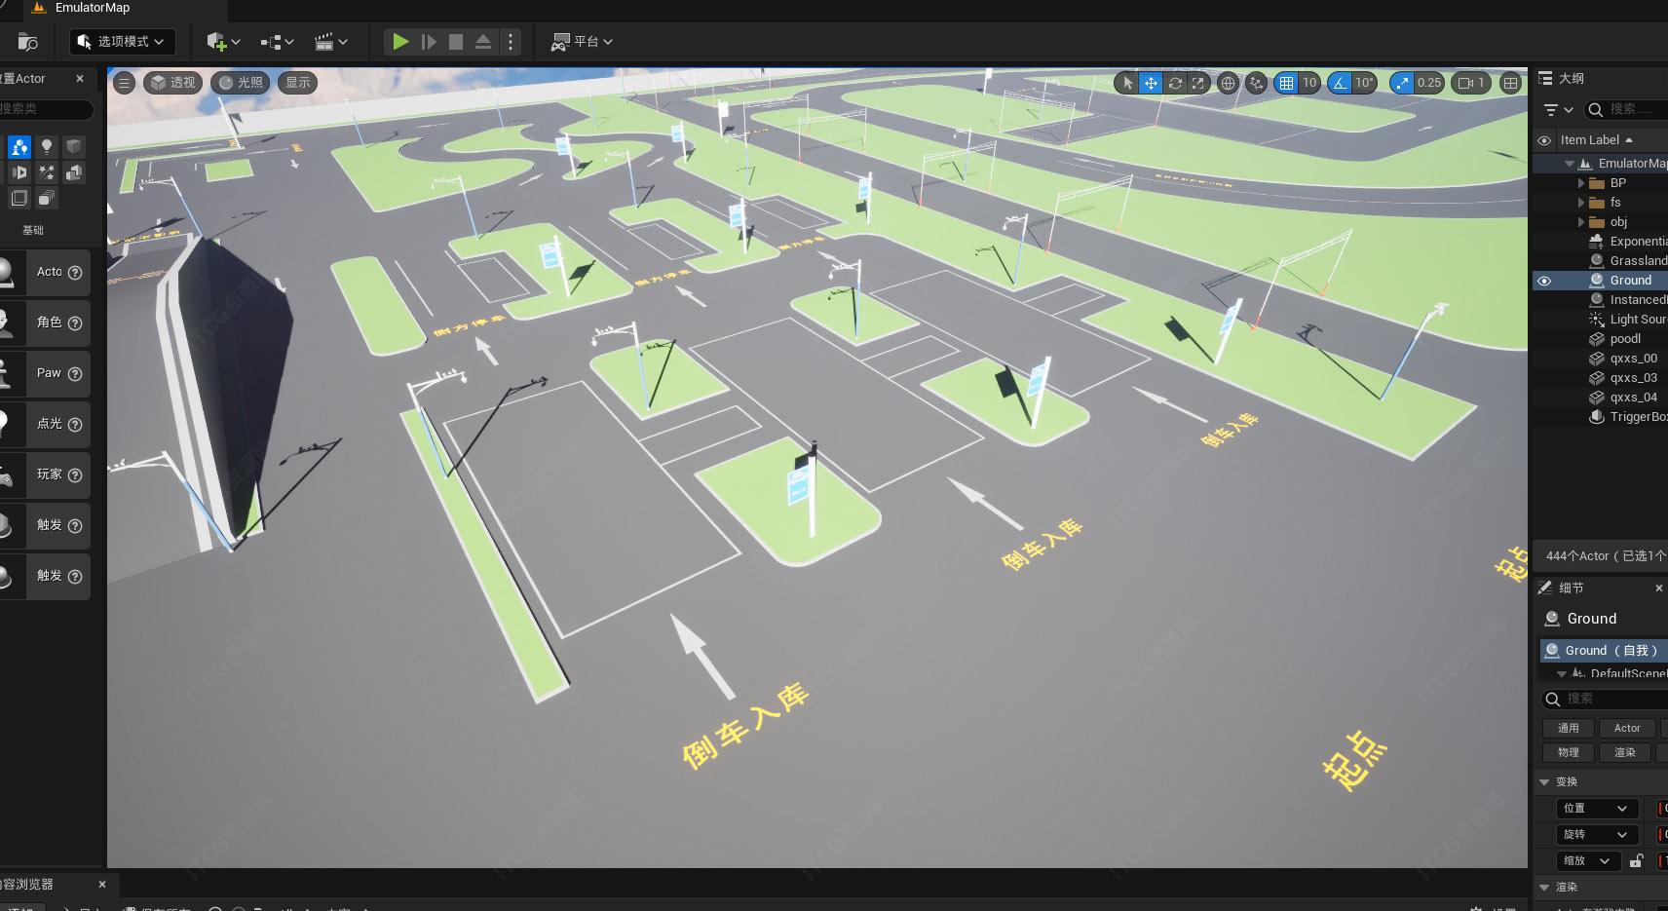This screenshot has width=1668, height=911.
Task: Select the Lights category bulb icon
Action: (46, 147)
